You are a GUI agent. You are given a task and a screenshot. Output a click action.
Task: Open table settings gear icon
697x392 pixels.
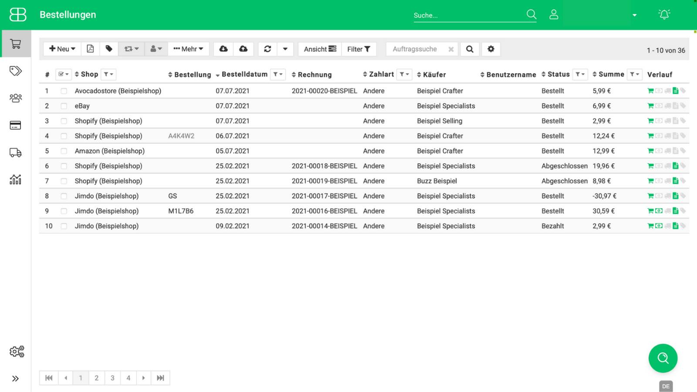[x=491, y=49]
